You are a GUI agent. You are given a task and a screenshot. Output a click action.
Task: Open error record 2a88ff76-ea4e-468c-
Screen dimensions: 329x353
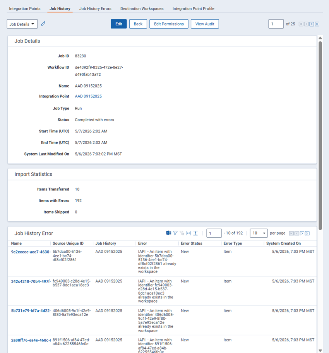[31, 340]
